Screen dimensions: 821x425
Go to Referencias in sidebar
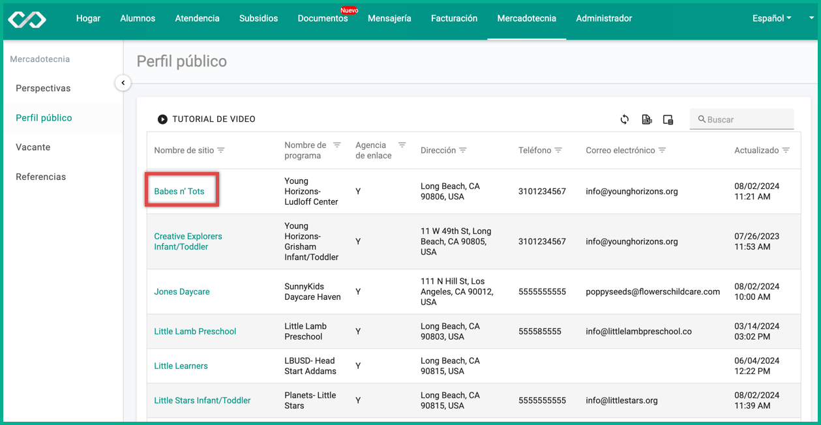pyautogui.click(x=40, y=177)
